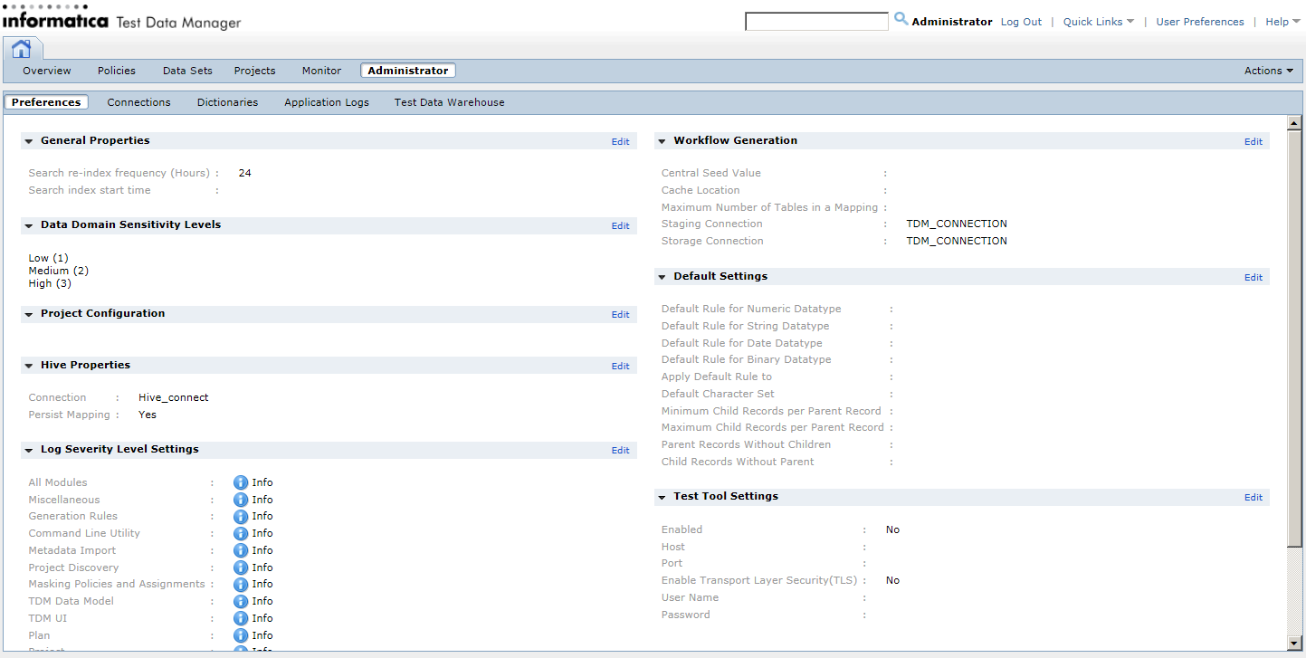Viewport: 1306px width, 658px height.
Task: Click the Administrator user name
Action: (x=952, y=22)
